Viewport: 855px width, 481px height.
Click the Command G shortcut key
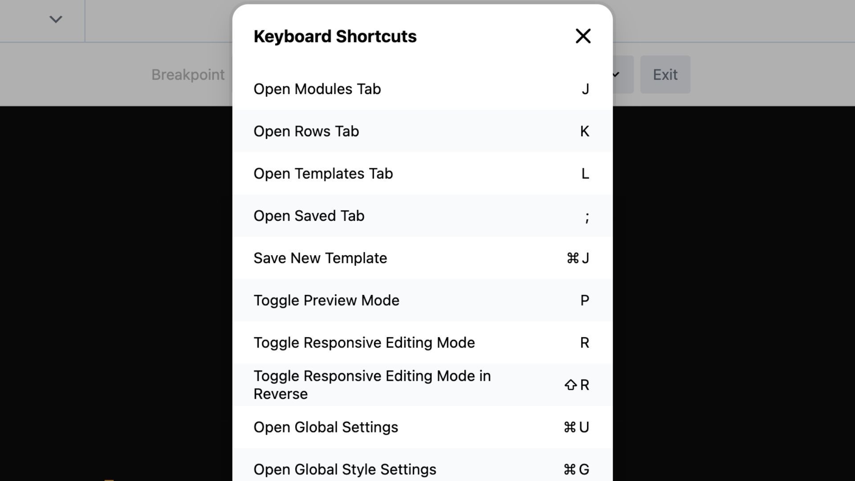(576, 469)
